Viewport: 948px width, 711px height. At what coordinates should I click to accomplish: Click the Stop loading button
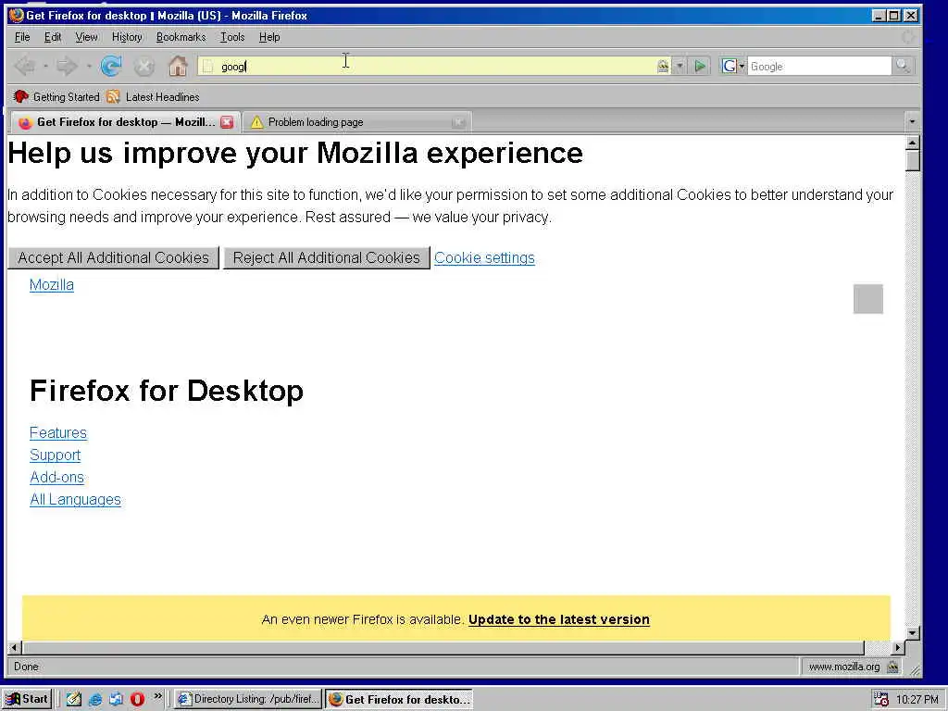pyautogui.click(x=143, y=66)
